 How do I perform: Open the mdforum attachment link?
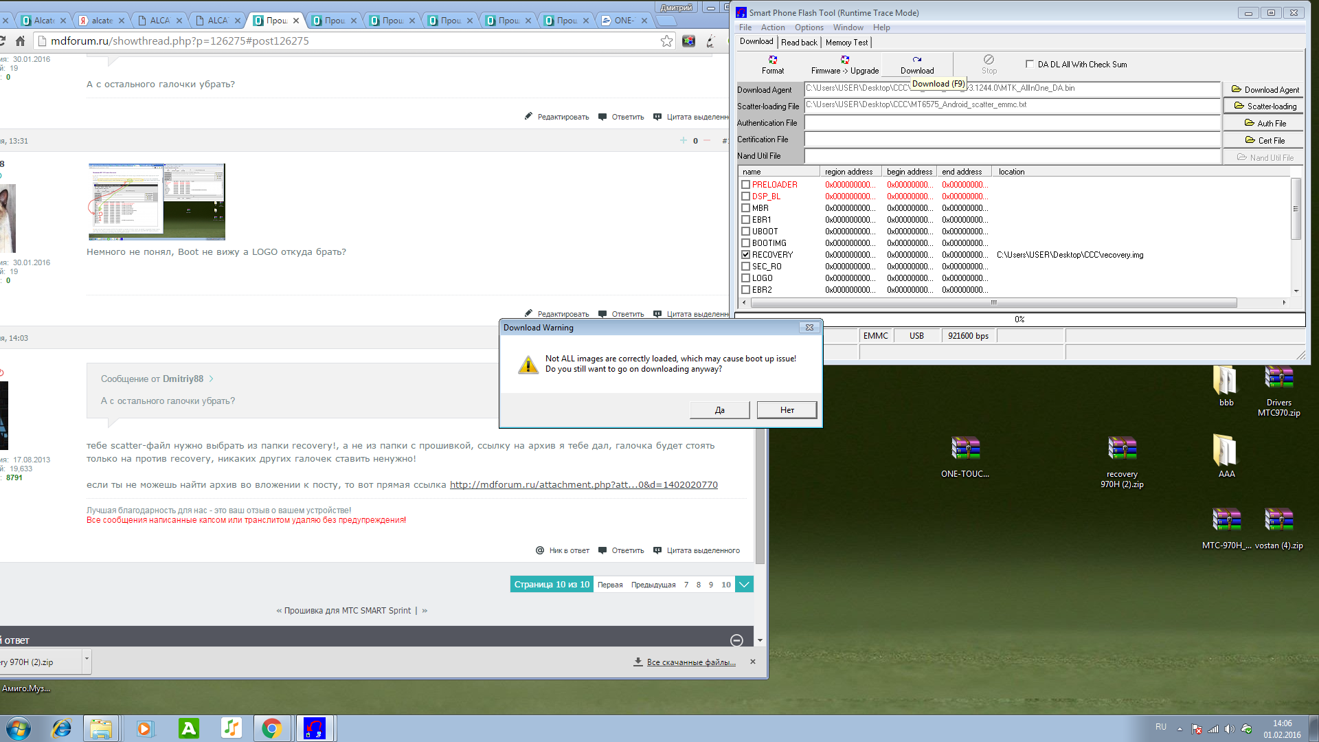point(583,485)
